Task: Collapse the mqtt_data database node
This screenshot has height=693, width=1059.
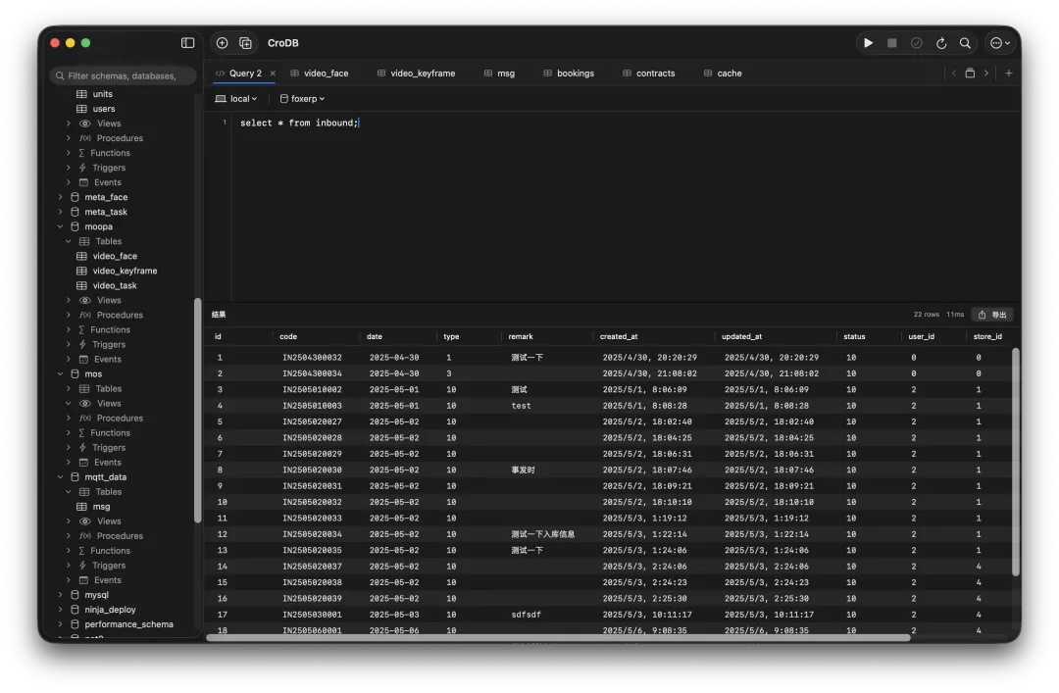Action: click(60, 476)
